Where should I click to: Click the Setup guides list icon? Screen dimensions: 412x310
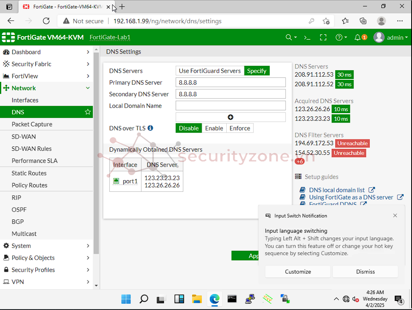[298, 177]
